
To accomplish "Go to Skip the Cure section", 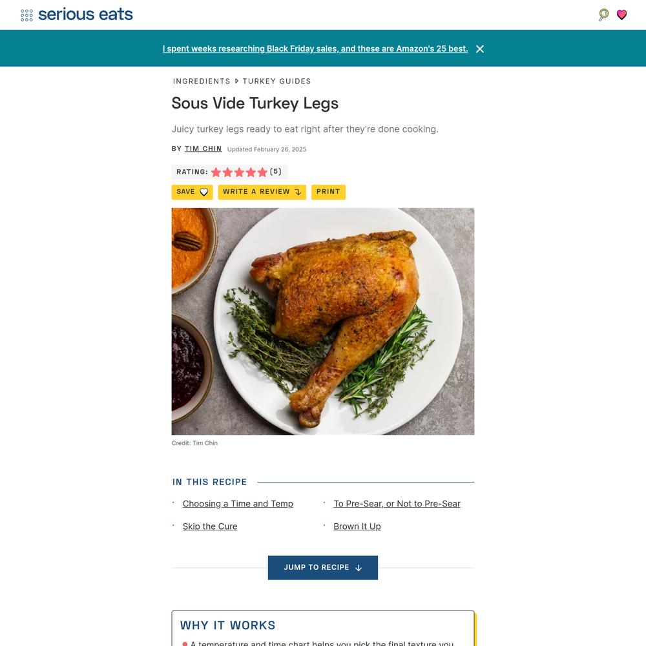I will click(210, 526).
